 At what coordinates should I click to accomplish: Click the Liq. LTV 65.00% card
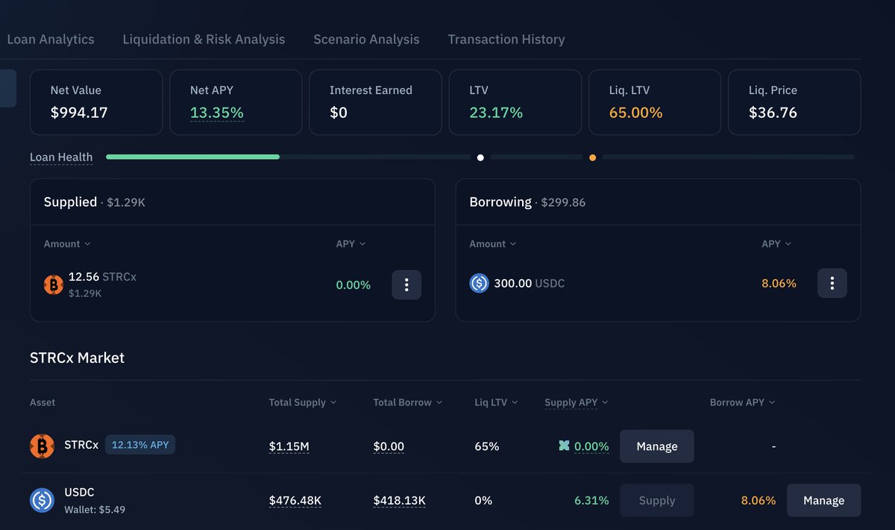coord(655,102)
